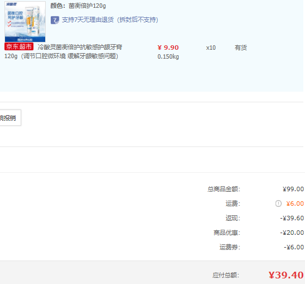Click the 商品优惠 -¥20.00 amount
Viewport: 305px width, 284px height.
pos(292,233)
